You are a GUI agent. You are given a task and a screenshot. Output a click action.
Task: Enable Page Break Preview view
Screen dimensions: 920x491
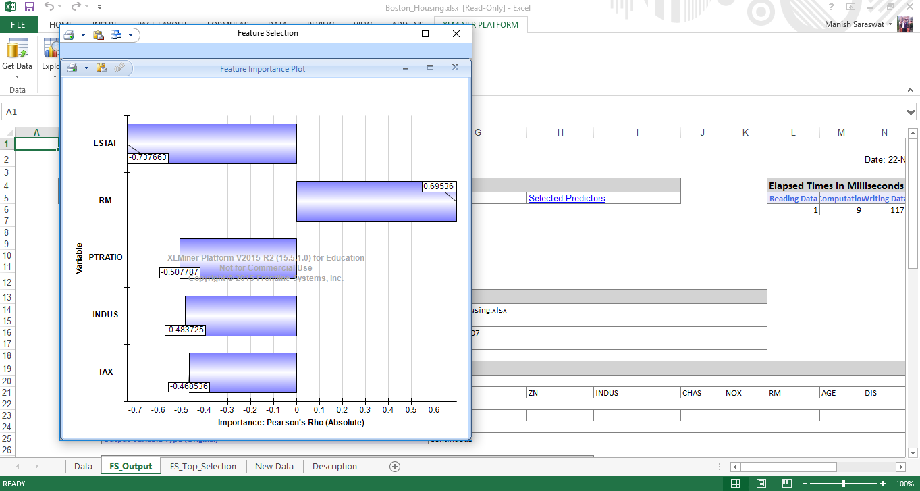click(786, 484)
